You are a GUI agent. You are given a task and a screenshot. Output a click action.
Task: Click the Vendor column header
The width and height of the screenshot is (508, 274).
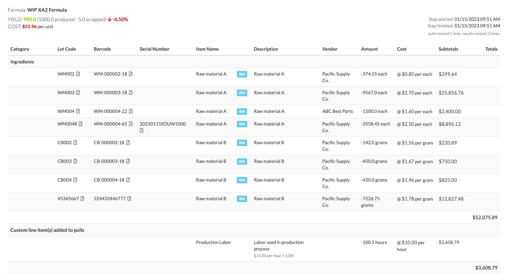point(329,49)
